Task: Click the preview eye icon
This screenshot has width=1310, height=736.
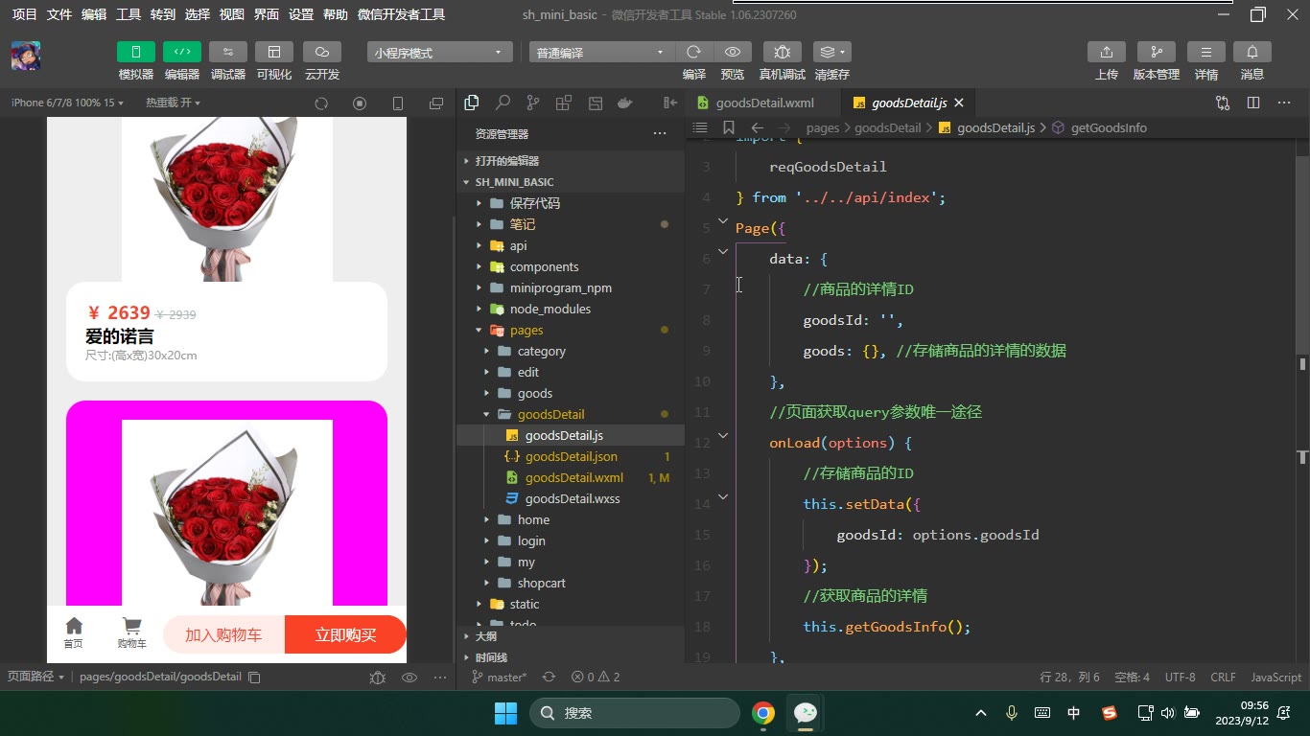Action: point(733,52)
